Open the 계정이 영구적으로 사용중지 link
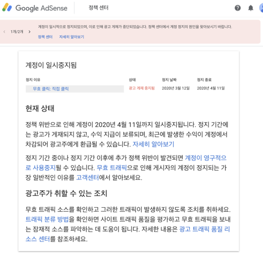The height and width of the screenshot is (259, 263). tap(206, 158)
